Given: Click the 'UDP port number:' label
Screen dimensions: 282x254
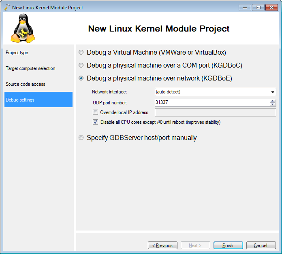Looking at the screenshot, I should click(x=110, y=103).
